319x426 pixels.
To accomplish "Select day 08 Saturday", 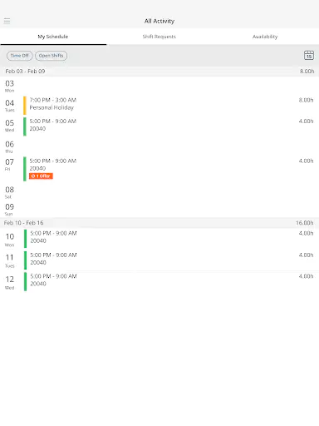I will (9, 192).
